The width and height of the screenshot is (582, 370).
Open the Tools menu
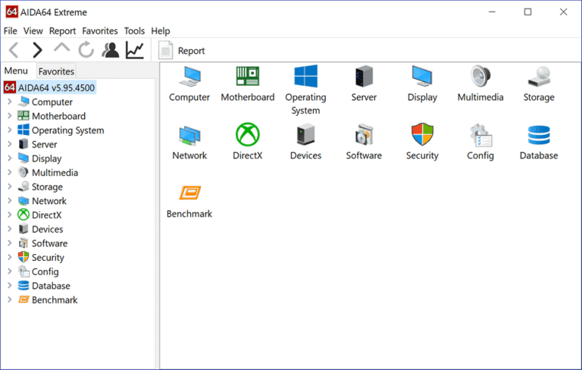pos(134,31)
